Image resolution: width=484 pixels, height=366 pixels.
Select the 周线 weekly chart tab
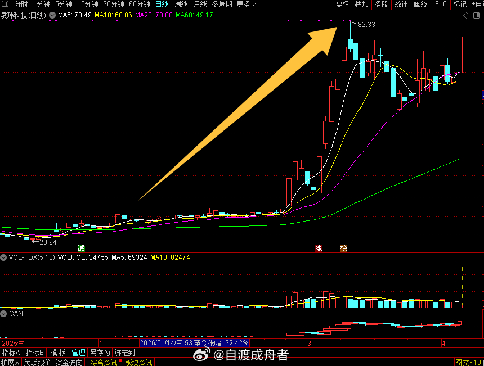pos(181,4)
